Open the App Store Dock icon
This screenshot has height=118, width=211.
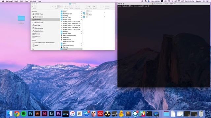[86, 114]
